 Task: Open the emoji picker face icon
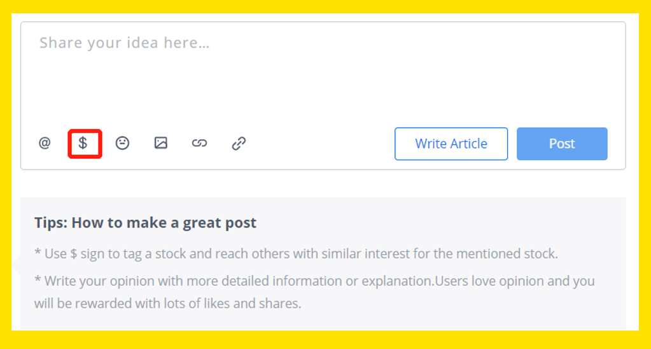122,143
